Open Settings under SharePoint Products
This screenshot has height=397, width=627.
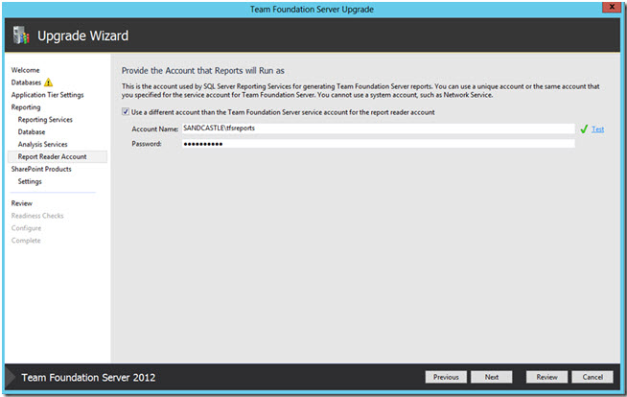(30, 181)
